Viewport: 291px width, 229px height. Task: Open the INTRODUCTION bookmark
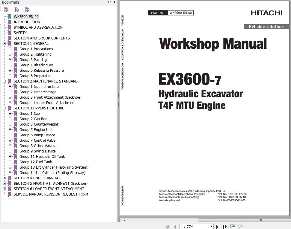(27, 22)
